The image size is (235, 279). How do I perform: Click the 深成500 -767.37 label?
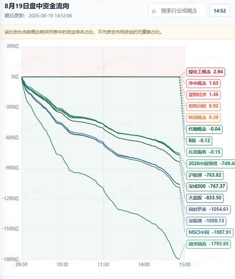pyautogui.click(x=207, y=186)
